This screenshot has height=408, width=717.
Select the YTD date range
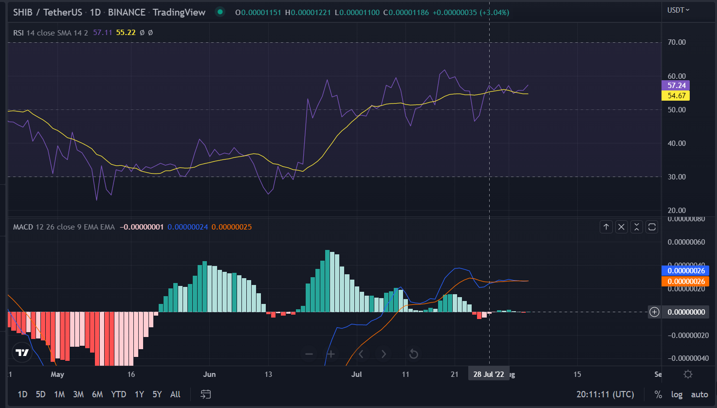118,394
